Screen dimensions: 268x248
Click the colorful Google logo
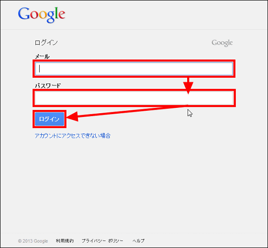42,15
